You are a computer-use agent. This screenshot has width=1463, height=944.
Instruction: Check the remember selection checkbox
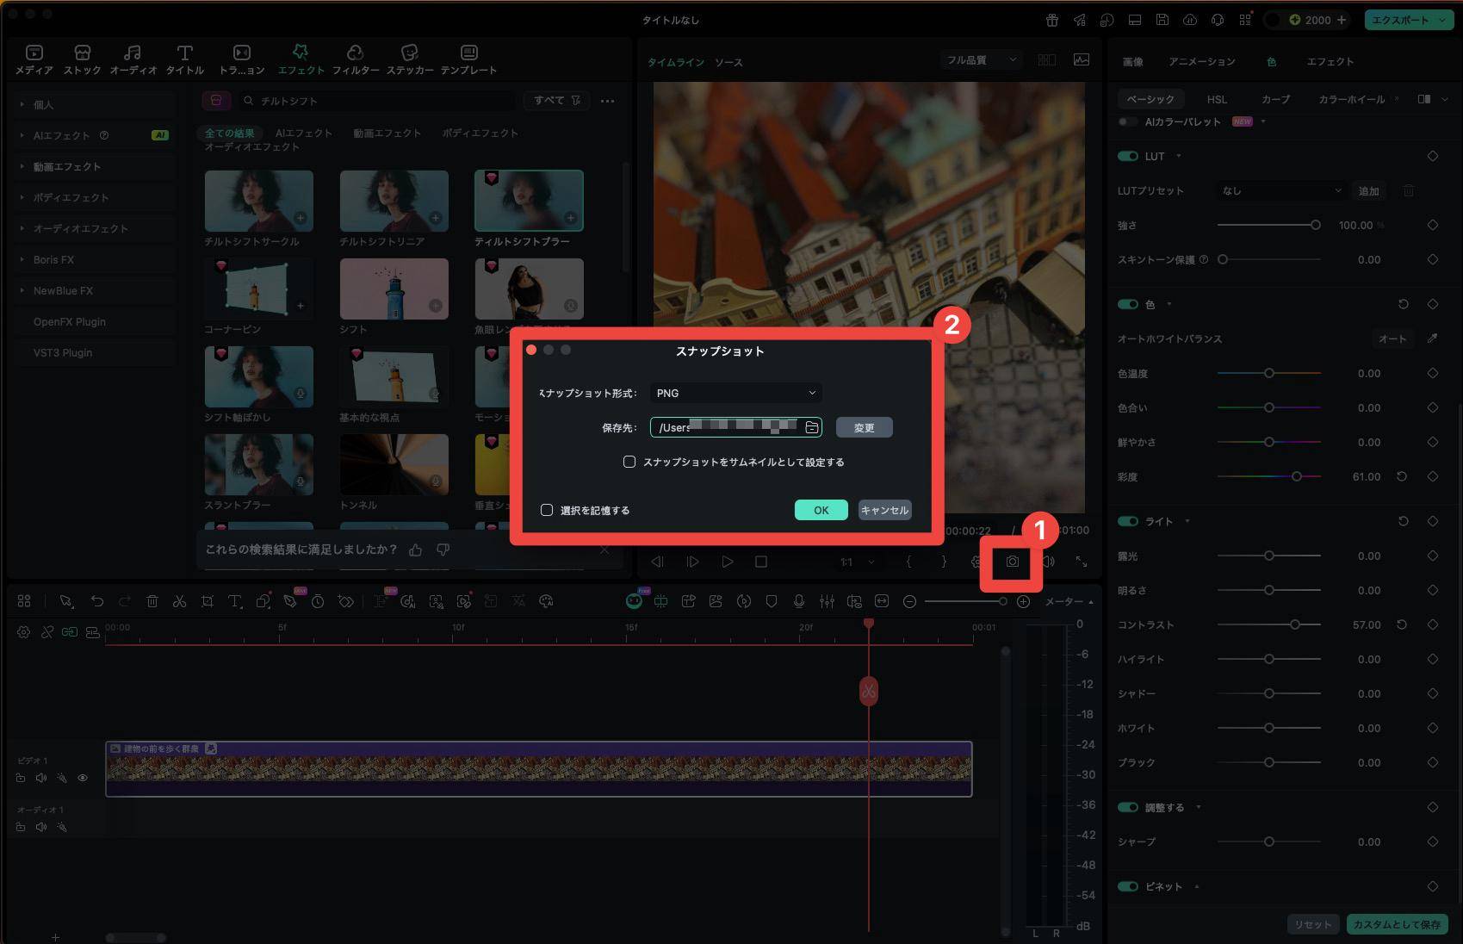[x=547, y=510]
